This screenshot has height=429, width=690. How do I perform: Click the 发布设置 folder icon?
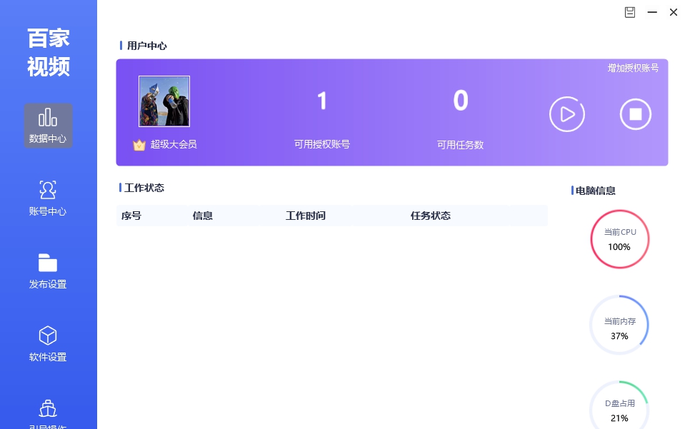[x=48, y=263]
